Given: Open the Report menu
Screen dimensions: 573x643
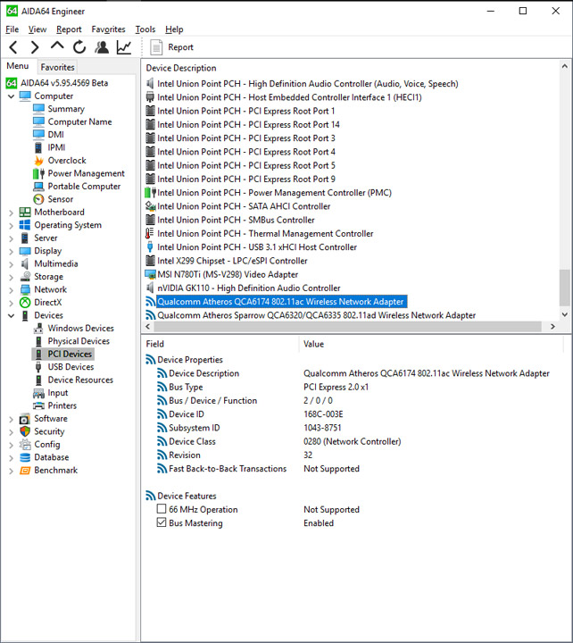Looking at the screenshot, I should click(x=69, y=29).
